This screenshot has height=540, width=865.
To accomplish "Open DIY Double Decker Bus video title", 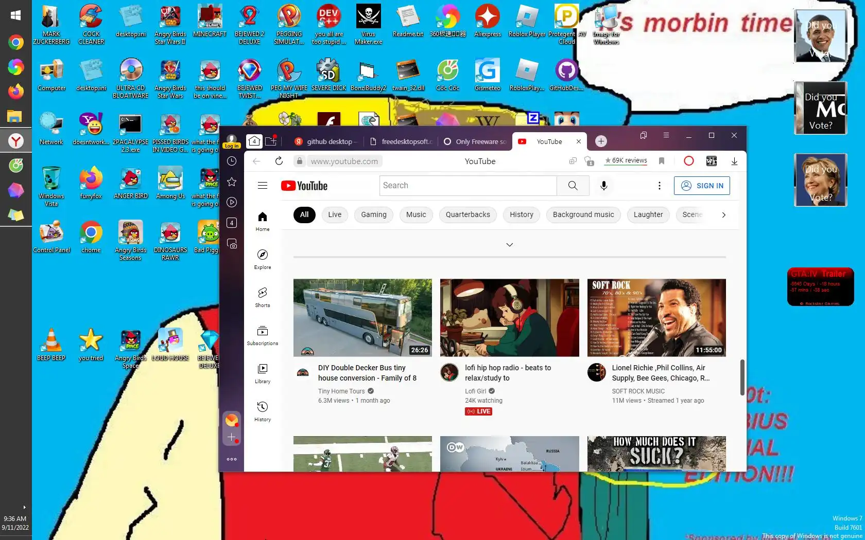I will tap(367, 373).
